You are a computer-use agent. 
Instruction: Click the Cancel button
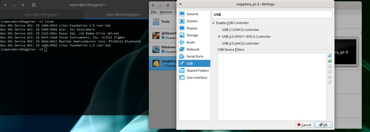tap(304, 125)
